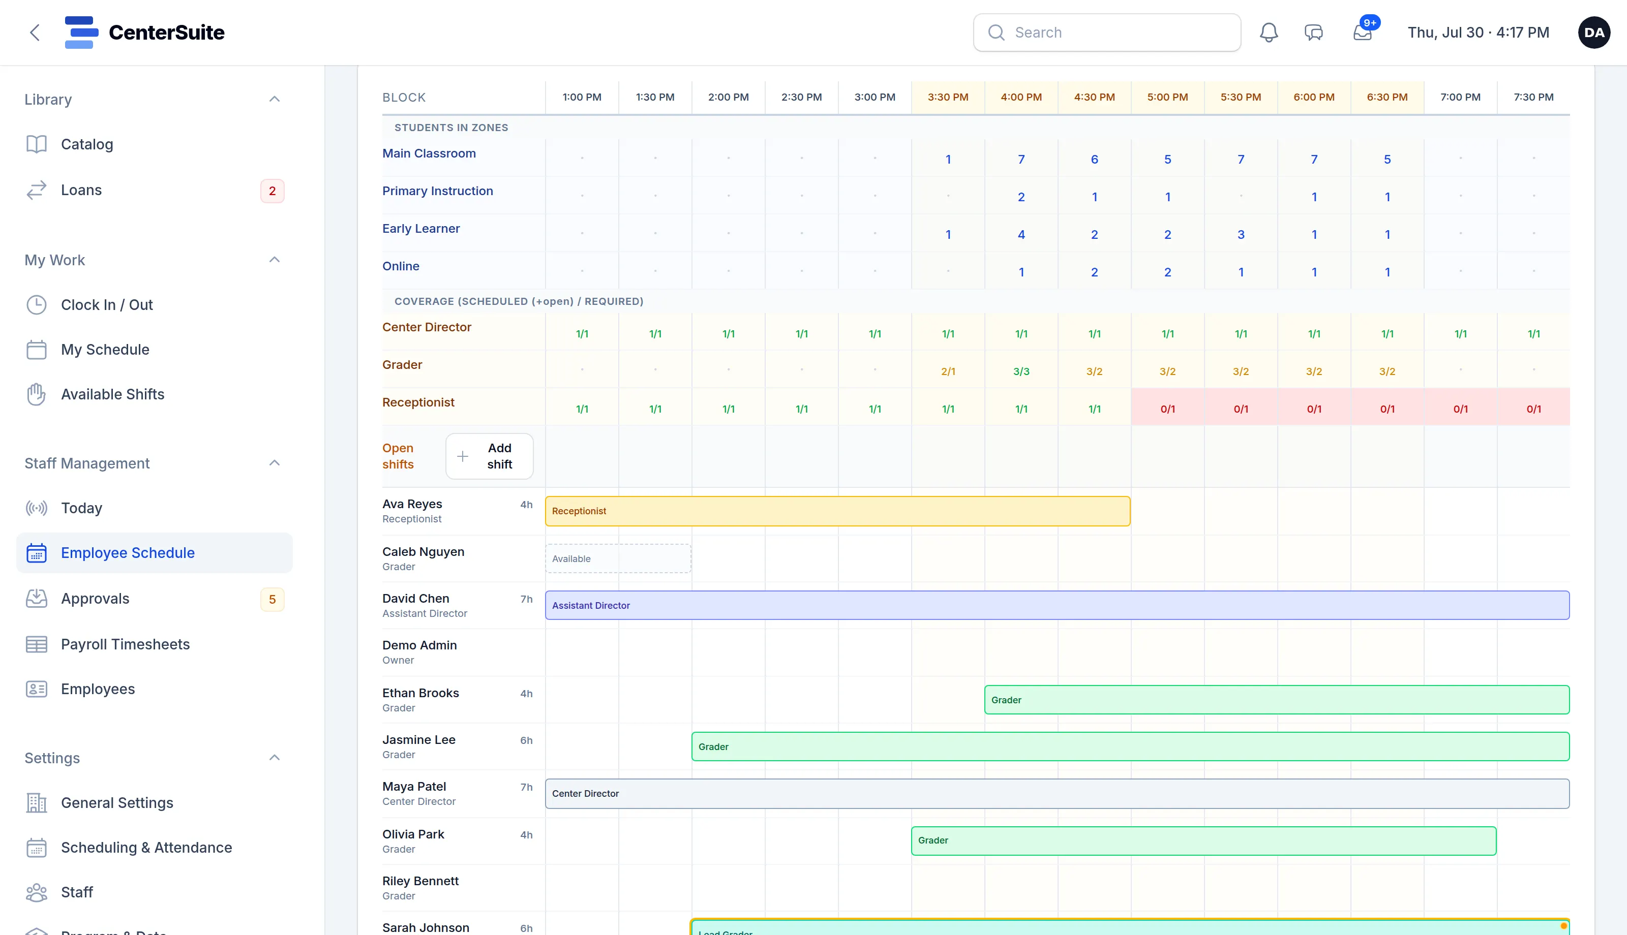Click the Approvals badge showing 5
The width and height of the screenshot is (1627, 935).
273,600
